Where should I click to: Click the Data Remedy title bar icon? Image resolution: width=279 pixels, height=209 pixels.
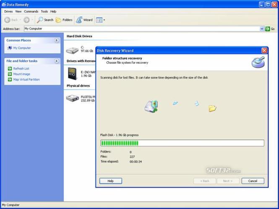[x=3, y=5]
